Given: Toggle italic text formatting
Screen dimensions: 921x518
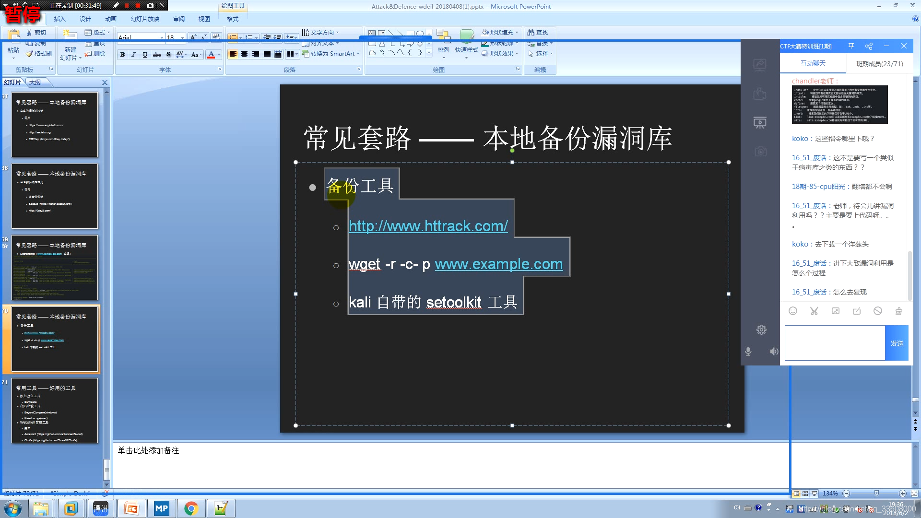Looking at the screenshot, I should click(x=133, y=55).
